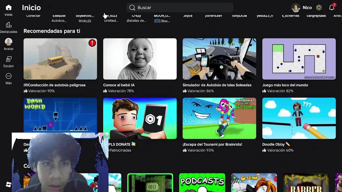This screenshot has width=342, height=192.
Task: Click the Buscar search field
Action: click(x=180, y=8)
